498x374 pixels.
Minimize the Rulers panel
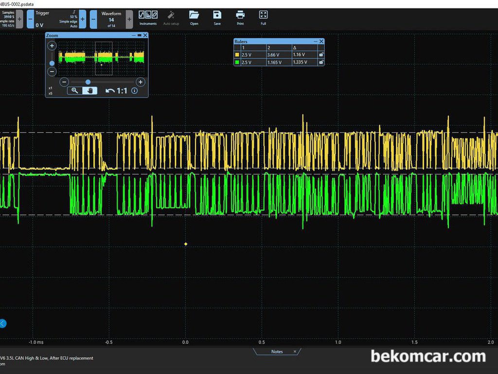coord(315,42)
